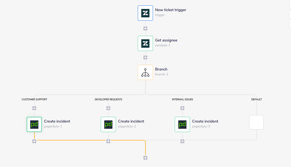Open the Branch connector step icon
This screenshot has width=291, height=167.
click(145, 72)
